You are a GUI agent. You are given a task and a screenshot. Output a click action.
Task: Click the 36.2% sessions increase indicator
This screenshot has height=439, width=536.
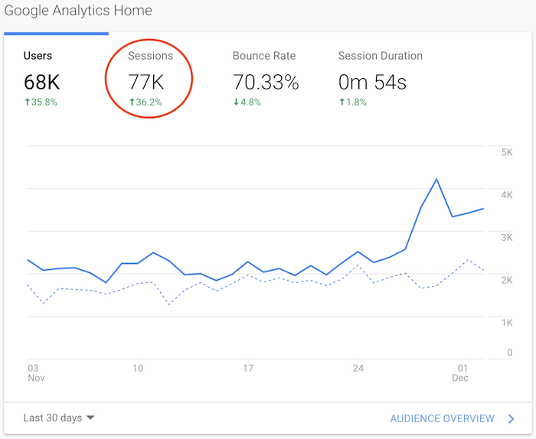pyautogui.click(x=145, y=102)
